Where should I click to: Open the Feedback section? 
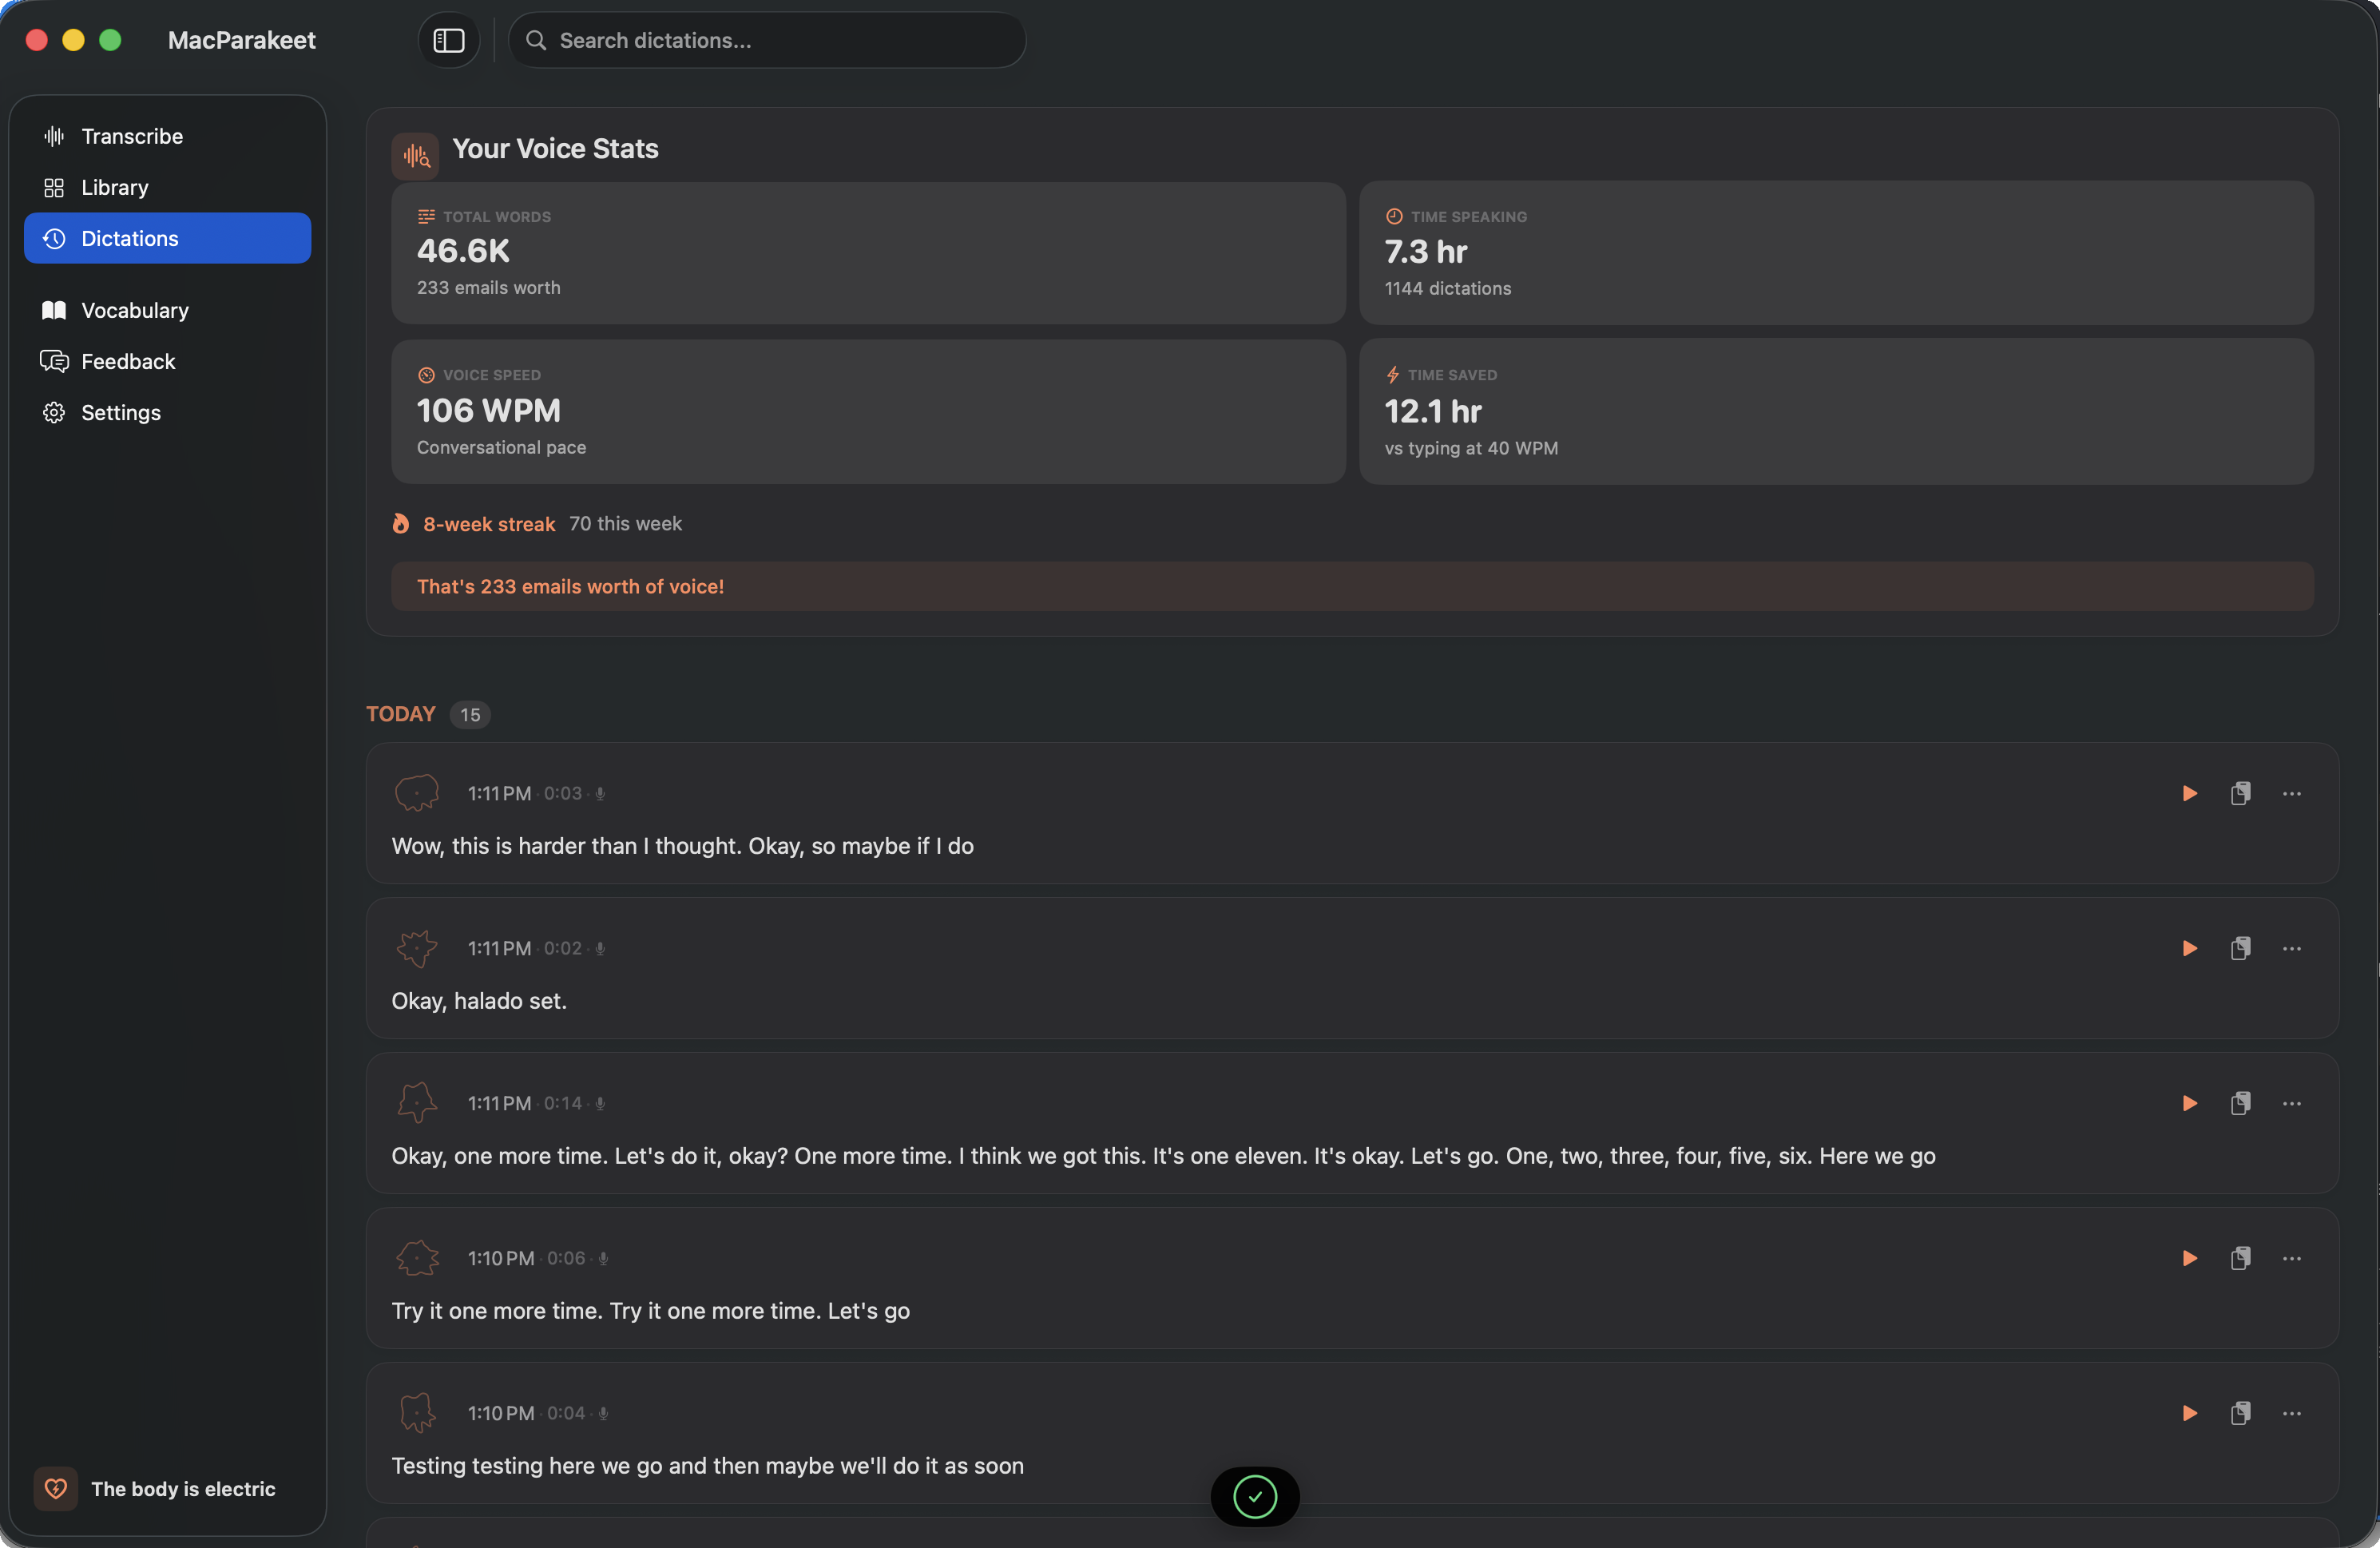(x=167, y=361)
